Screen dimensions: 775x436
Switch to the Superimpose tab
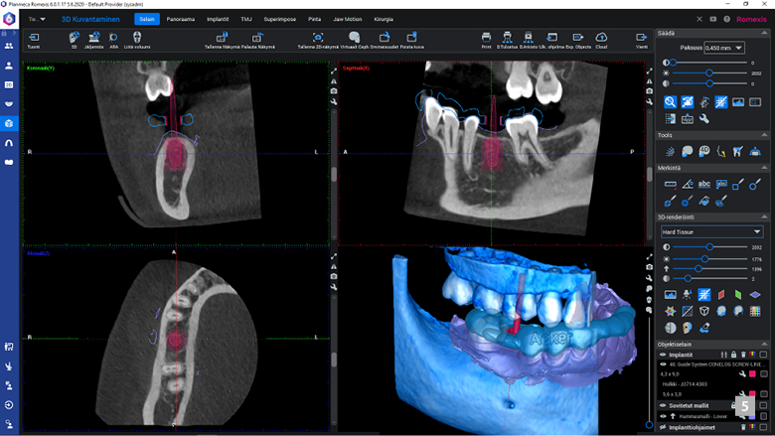coord(280,19)
